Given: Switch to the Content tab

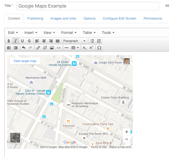Looking at the screenshot, I should point(14,19).
